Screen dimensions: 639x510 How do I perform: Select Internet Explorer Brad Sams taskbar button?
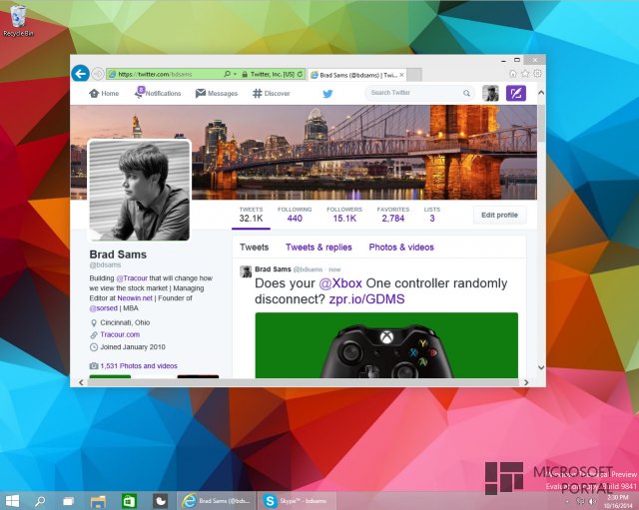pyautogui.click(x=216, y=501)
